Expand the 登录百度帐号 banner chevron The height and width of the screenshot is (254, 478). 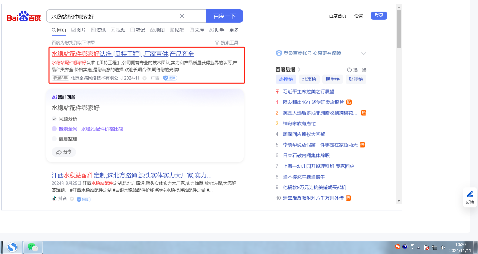(363, 54)
